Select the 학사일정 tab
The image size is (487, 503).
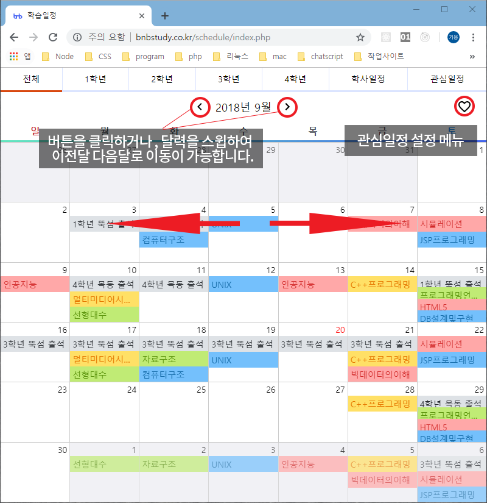tap(368, 79)
